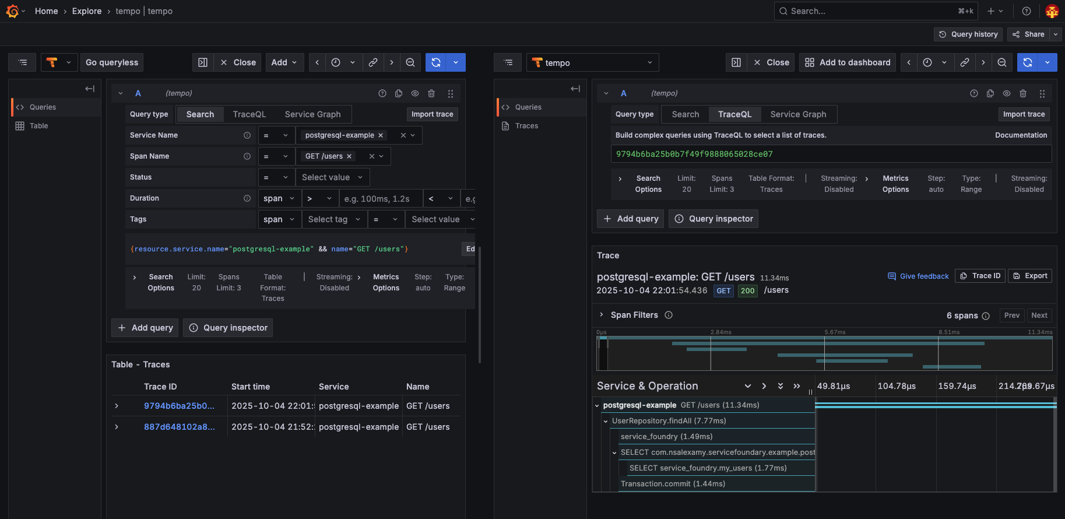The height and width of the screenshot is (519, 1065).
Task: Focus Duration minimum value input
Action: pos(381,198)
